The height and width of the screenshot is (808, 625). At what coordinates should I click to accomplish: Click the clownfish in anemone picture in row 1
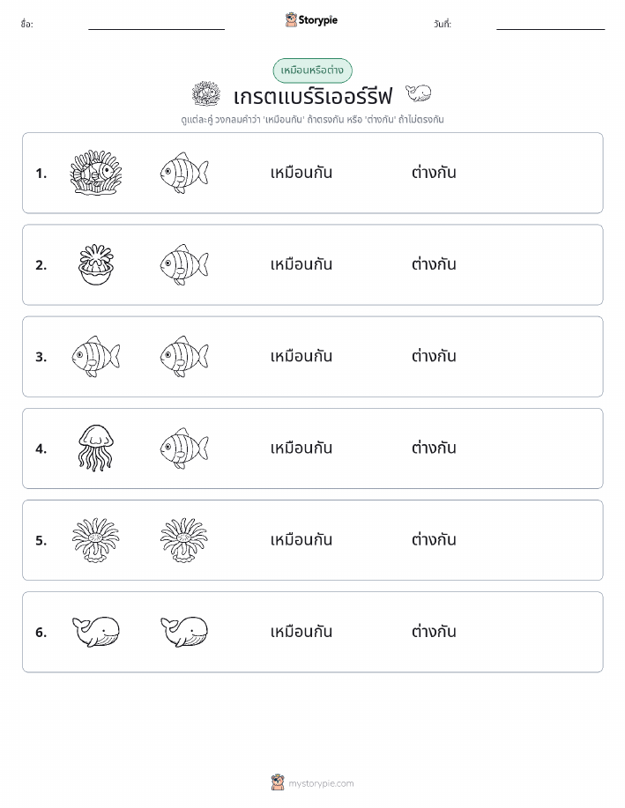point(96,173)
